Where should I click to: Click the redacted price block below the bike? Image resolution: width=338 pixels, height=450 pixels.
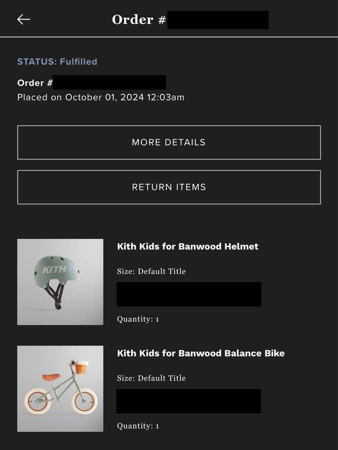pyautogui.click(x=189, y=401)
